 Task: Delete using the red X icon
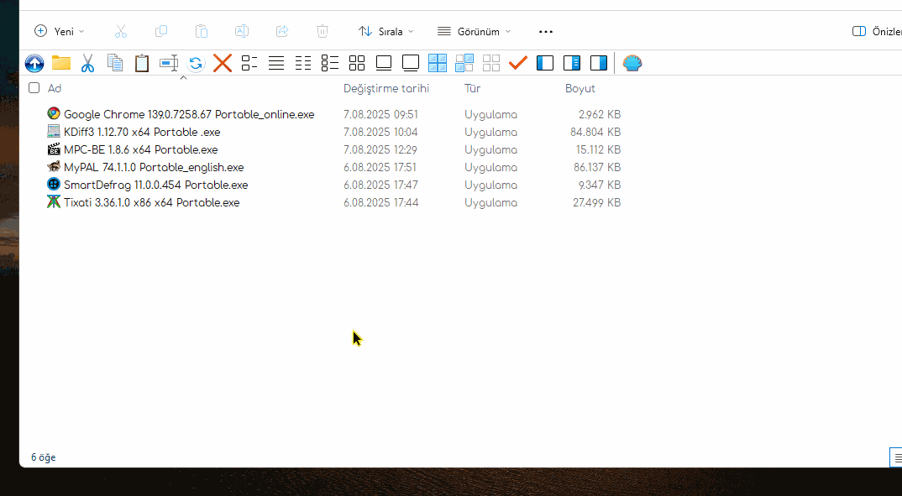pyautogui.click(x=223, y=63)
